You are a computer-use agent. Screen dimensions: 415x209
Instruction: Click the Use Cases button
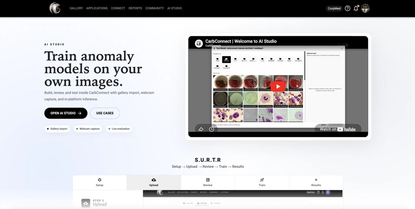(x=105, y=113)
